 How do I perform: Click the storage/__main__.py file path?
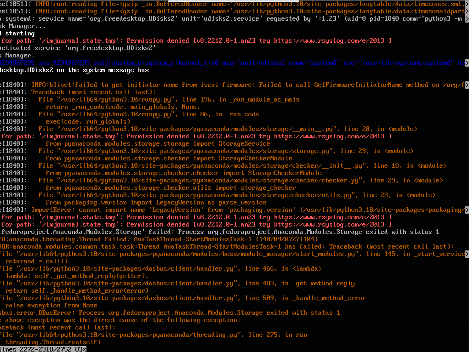point(189,129)
